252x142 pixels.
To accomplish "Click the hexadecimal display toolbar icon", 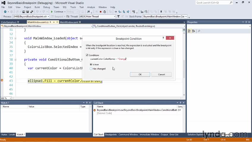I will (x=133, y=12).
